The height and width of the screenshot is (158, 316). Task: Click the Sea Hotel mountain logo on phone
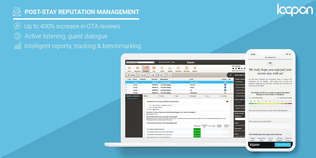[x=270, y=63]
